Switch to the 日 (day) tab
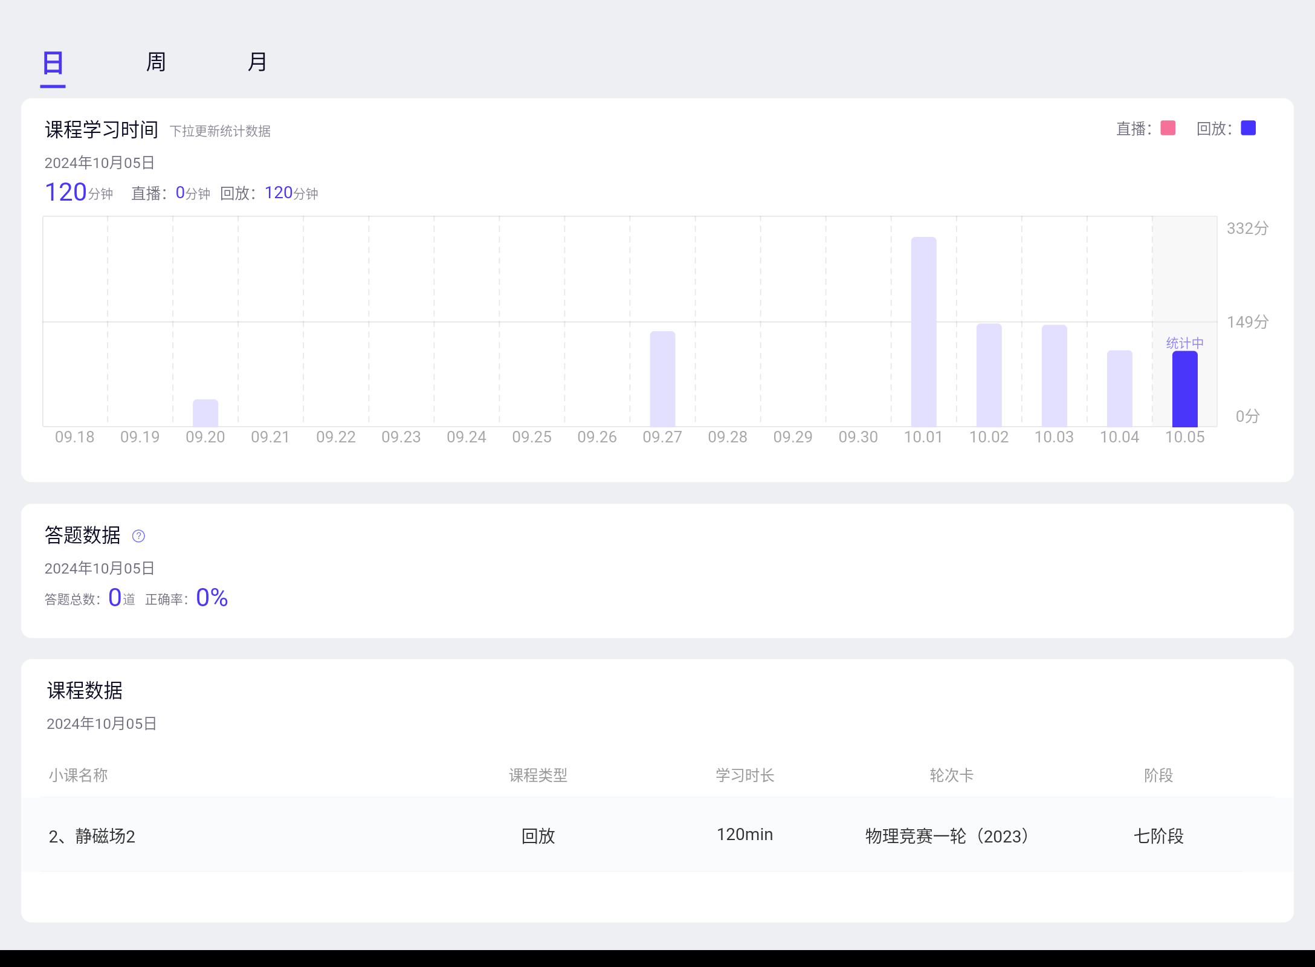Viewport: 1315px width, 967px height. coord(53,63)
